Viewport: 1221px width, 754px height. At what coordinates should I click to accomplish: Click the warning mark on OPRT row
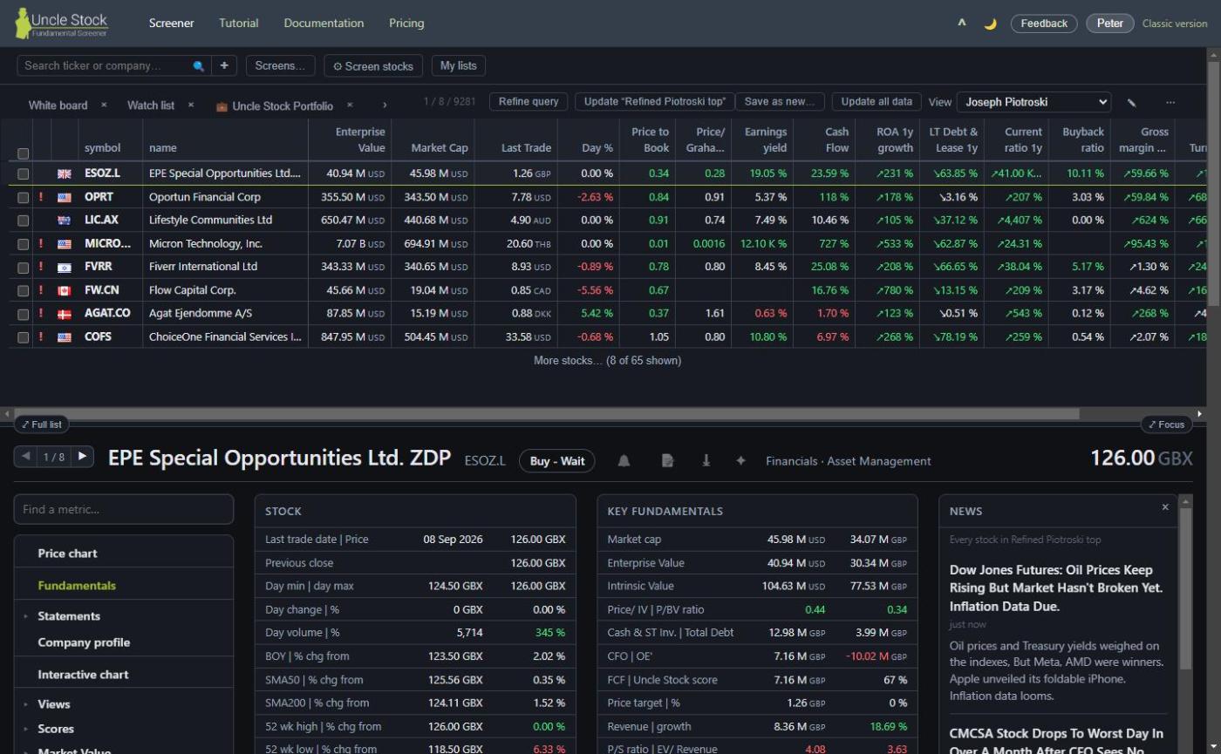(40, 197)
